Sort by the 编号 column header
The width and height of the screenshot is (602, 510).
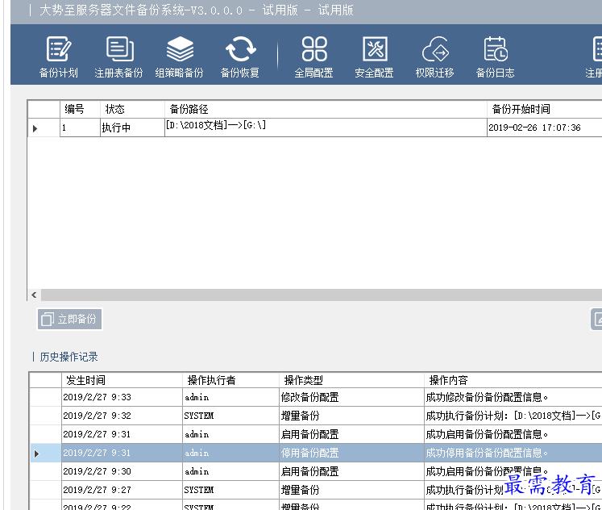coord(80,109)
